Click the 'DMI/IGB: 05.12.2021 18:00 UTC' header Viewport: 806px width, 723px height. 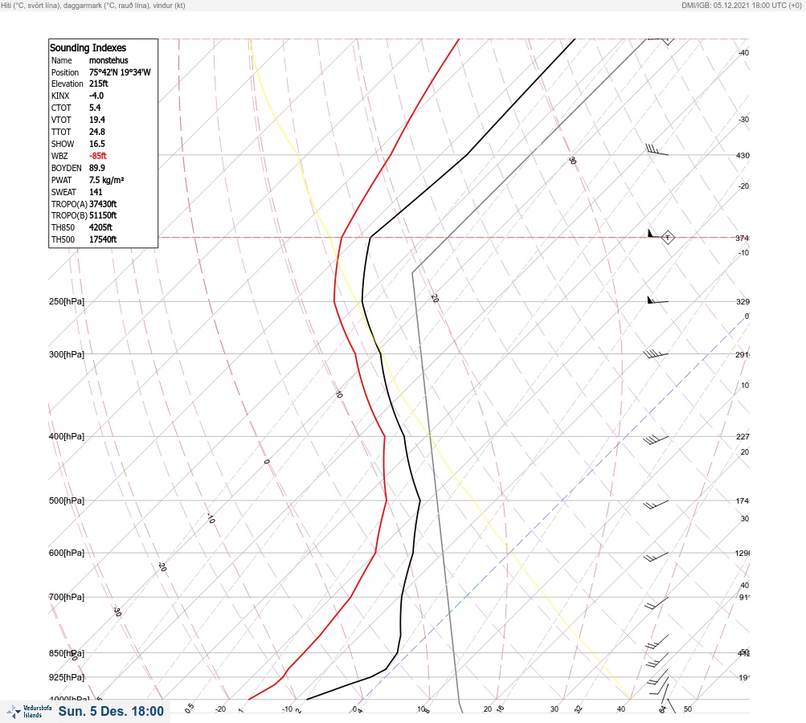point(734,5)
